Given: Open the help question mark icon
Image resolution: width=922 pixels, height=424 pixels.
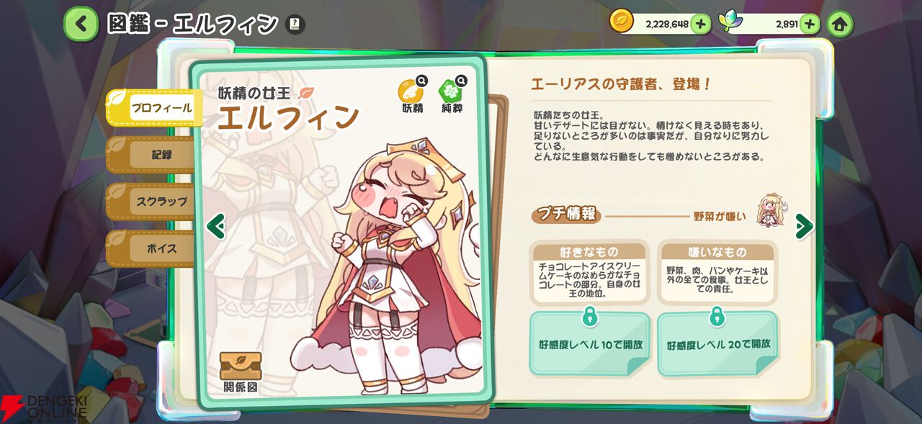Looking at the screenshot, I should click(x=295, y=24).
